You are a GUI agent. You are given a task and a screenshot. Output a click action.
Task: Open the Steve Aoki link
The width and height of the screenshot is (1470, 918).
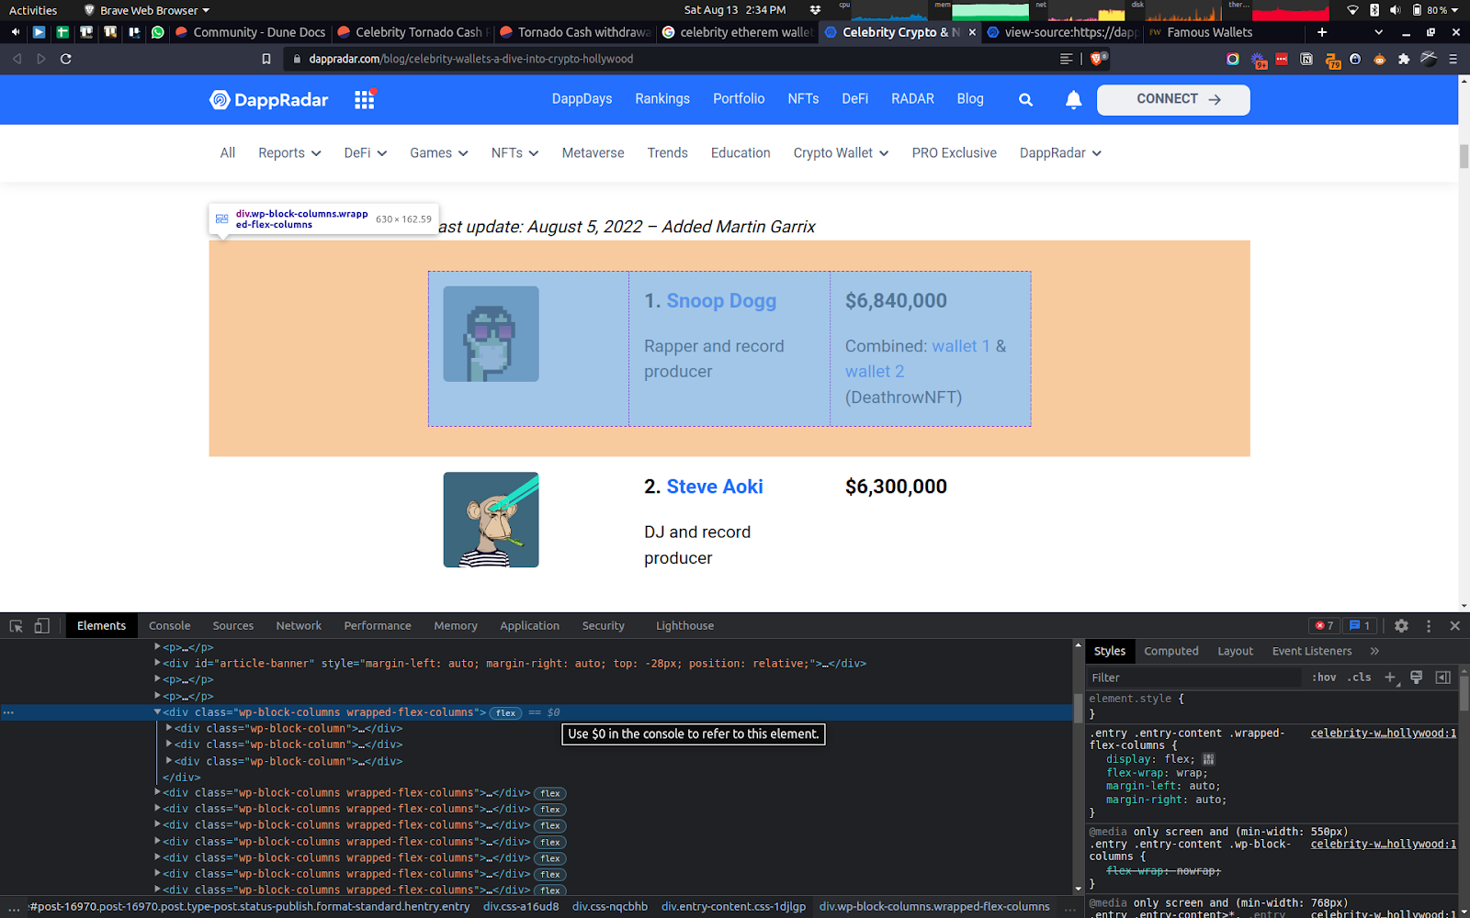(715, 487)
